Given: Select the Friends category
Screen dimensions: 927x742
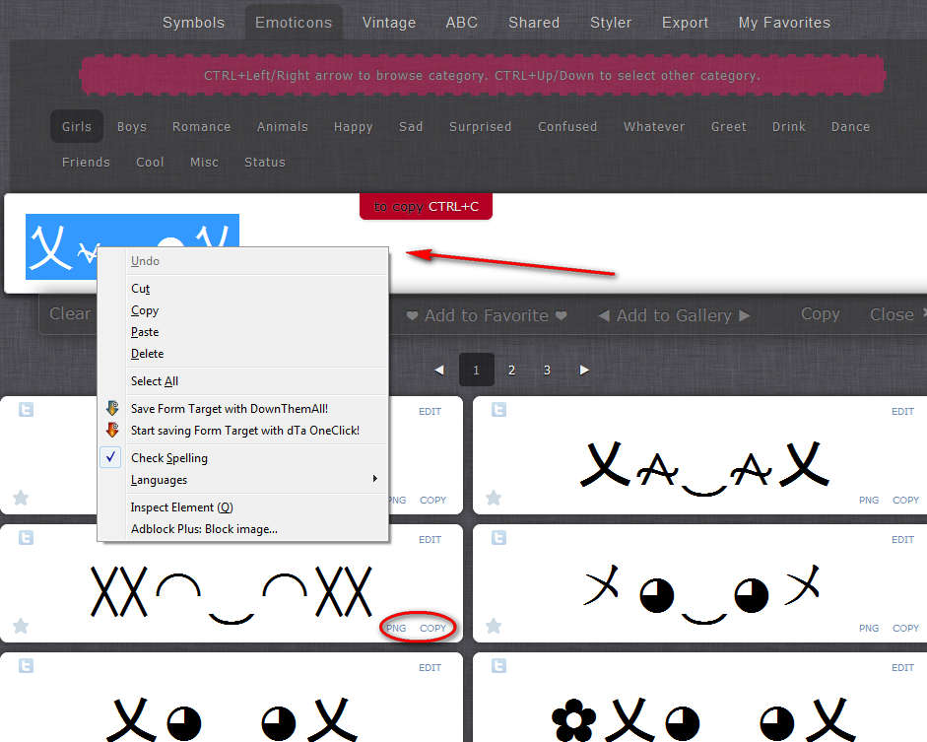Looking at the screenshot, I should point(86,162).
